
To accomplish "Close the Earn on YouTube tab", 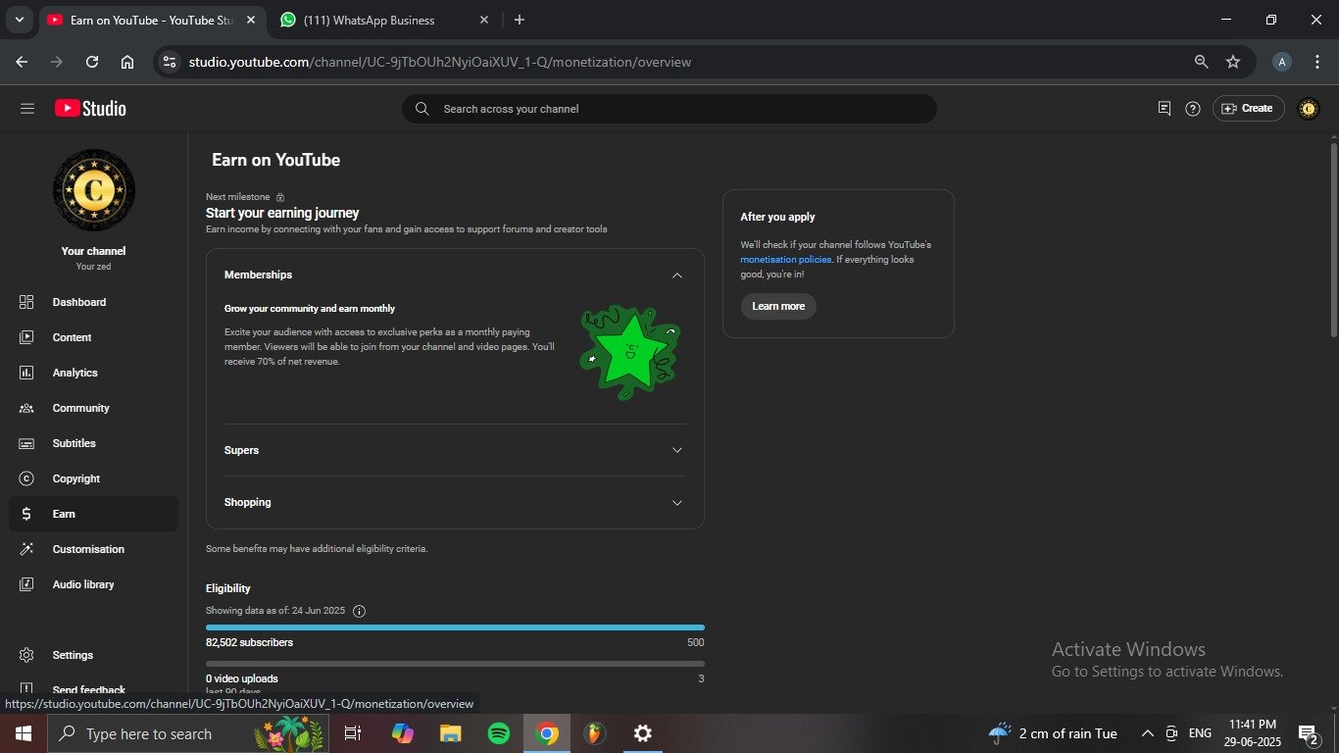I will [x=251, y=20].
